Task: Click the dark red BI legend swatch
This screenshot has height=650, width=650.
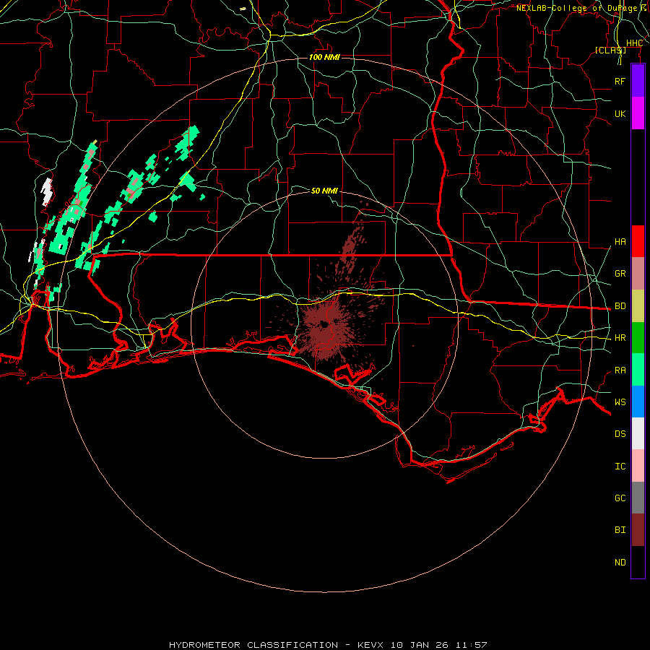Action: pos(638,530)
